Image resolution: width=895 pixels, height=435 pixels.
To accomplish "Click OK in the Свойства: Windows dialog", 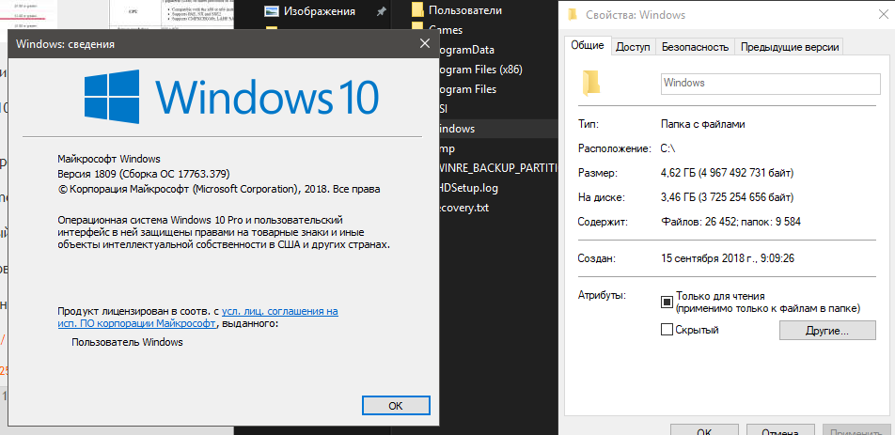I will coord(704,431).
